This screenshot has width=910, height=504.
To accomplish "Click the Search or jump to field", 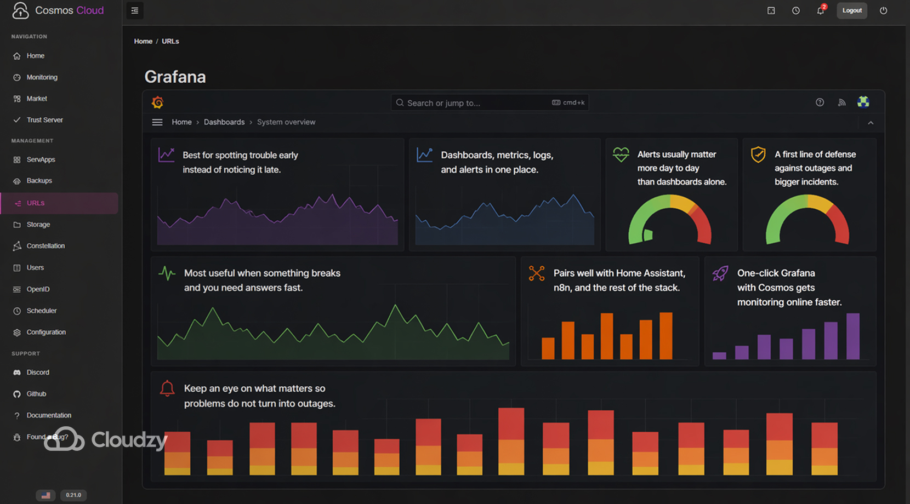I will [489, 102].
